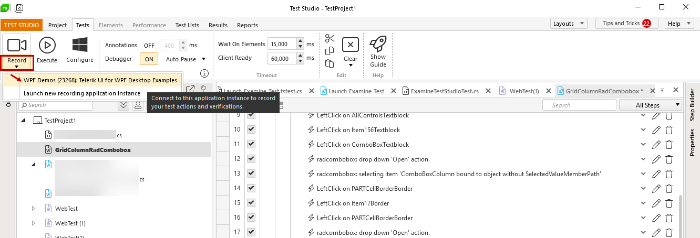Open Tips and Tricks button
Screen dimensions: 700x238
point(626,24)
